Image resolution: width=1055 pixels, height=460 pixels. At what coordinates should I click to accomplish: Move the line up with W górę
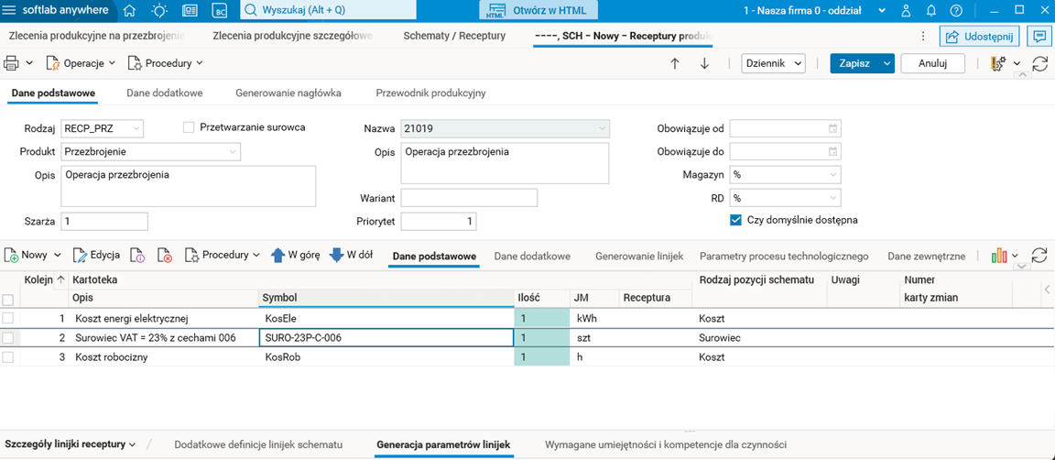point(295,255)
